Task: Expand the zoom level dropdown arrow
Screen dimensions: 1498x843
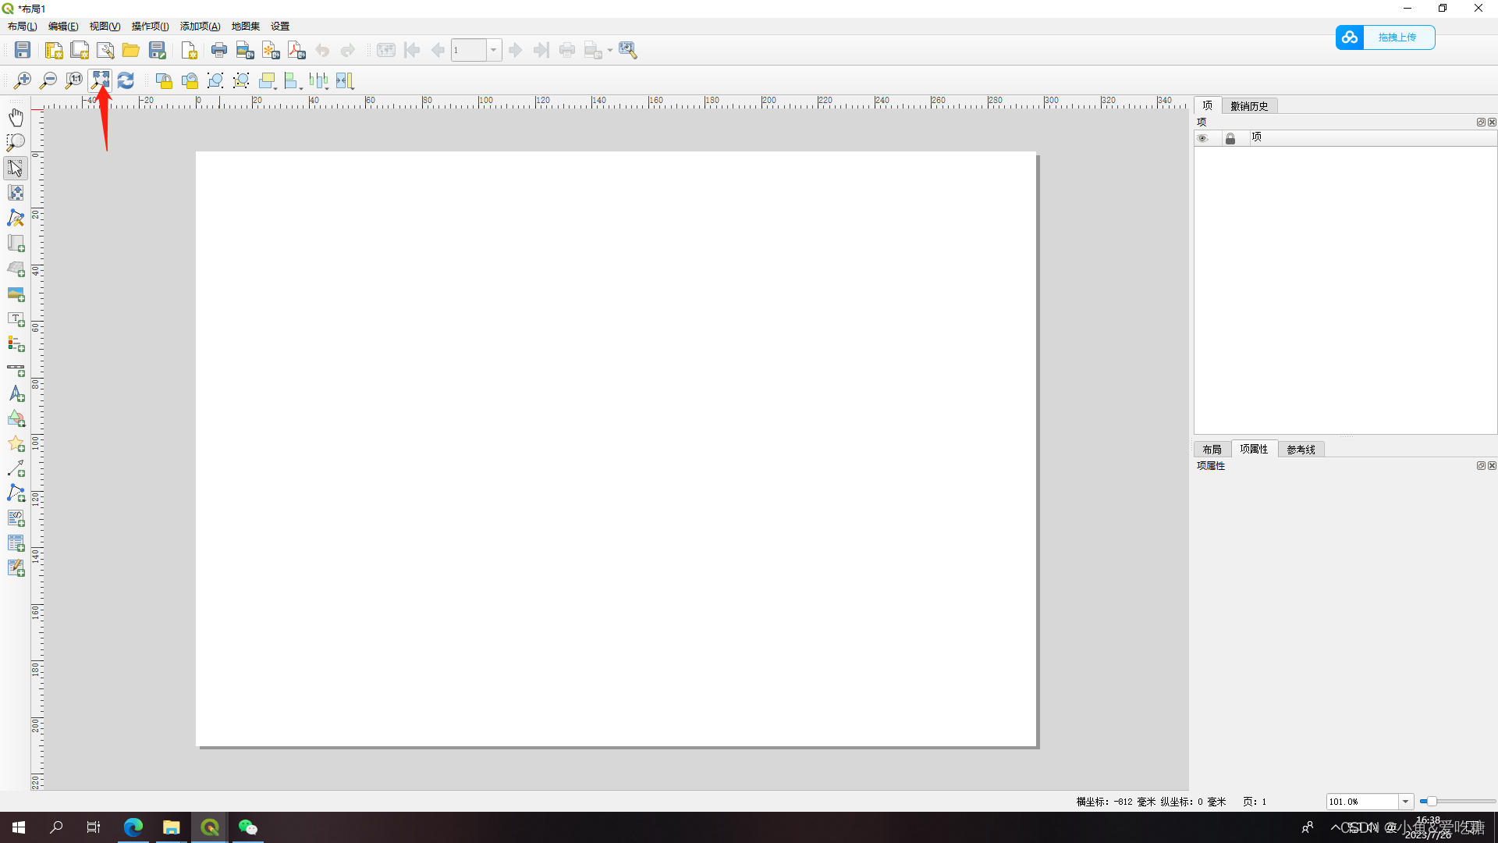Action: click(x=1405, y=802)
